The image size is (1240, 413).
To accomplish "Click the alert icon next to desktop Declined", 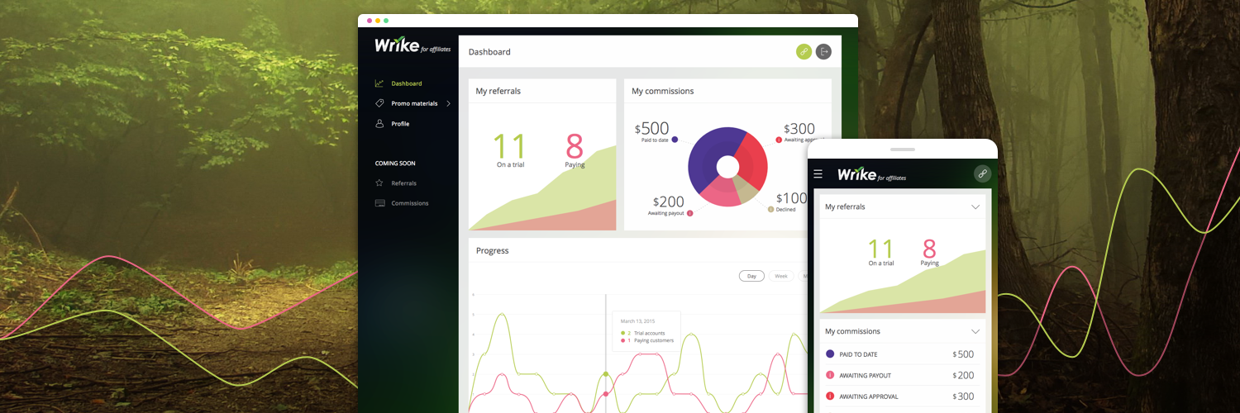I will (x=771, y=209).
